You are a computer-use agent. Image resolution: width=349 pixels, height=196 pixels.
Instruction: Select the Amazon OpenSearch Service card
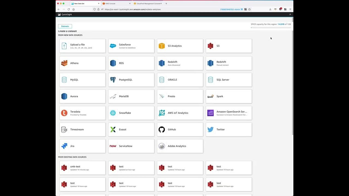coord(229,113)
